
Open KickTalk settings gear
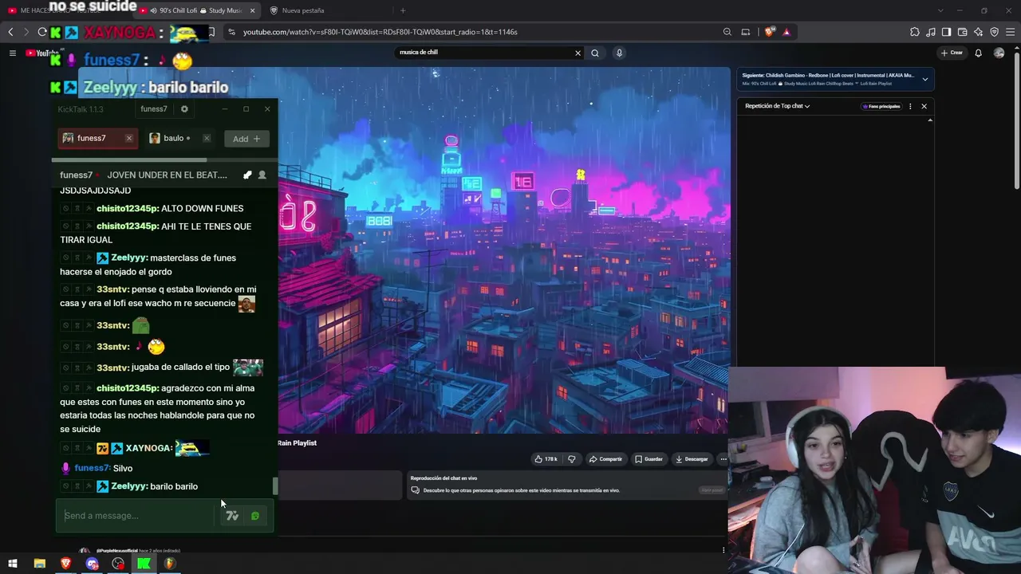[184, 109]
